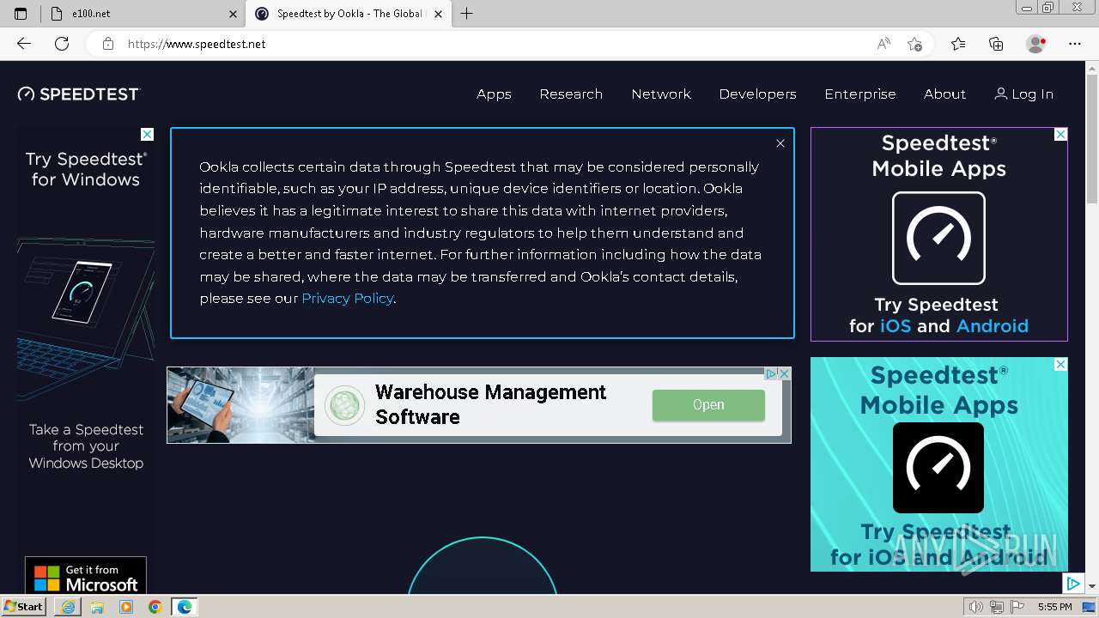Switch to the e100.net tab
Screen dimensions: 1099x618
[x=142, y=14]
